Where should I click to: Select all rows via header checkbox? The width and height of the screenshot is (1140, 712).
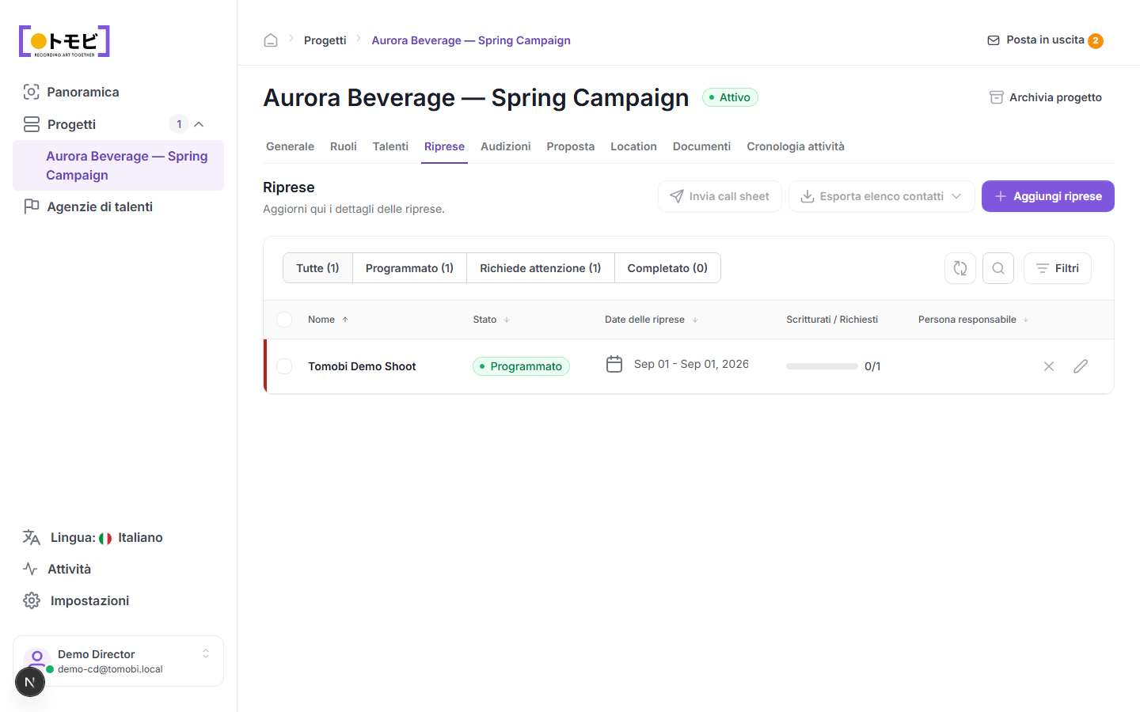tap(284, 320)
